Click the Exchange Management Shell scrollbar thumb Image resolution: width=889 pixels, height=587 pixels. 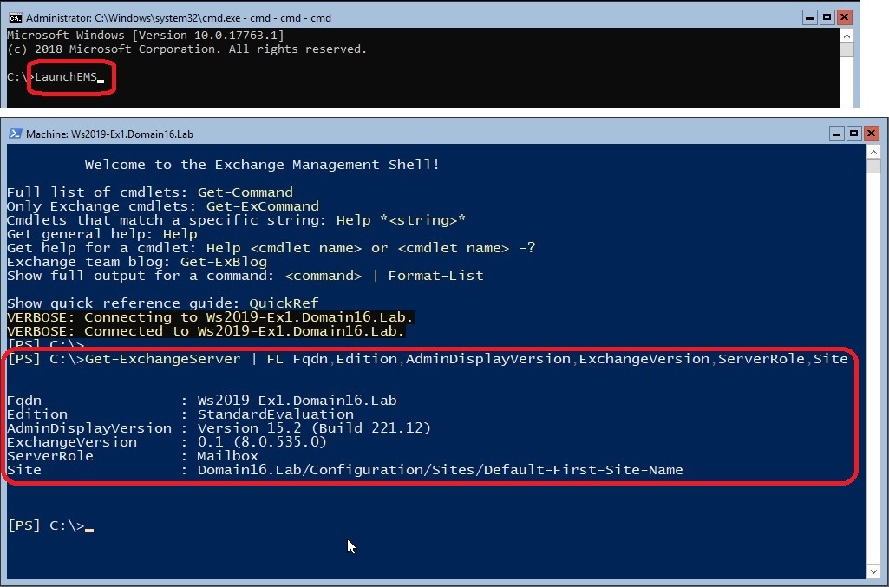(873, 166)
